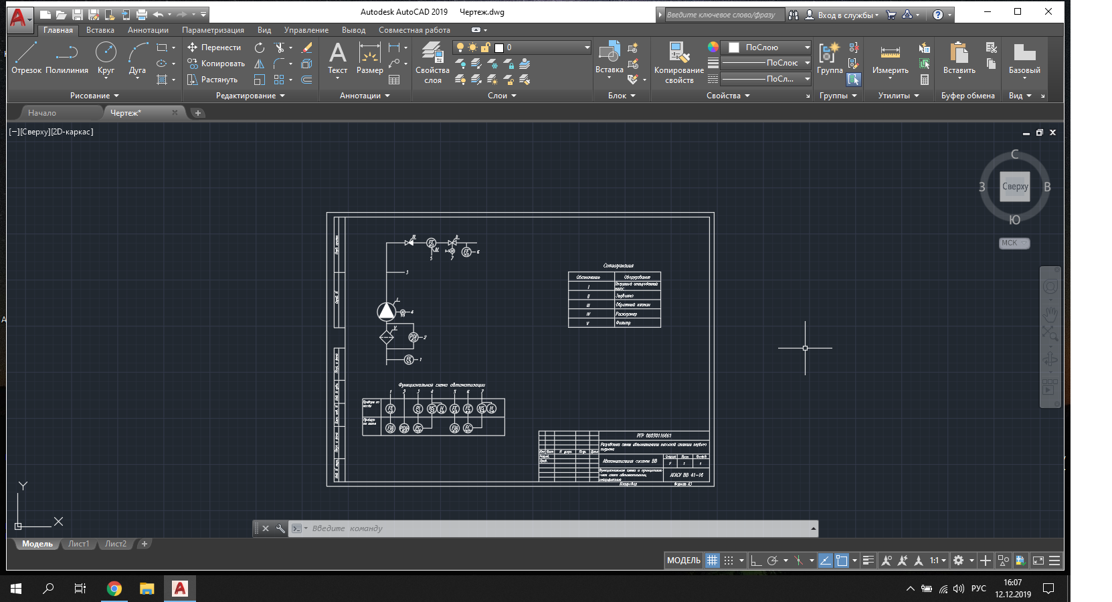Screen dimensions: 1112x602
Task: Add a new drawing tab with plus
Action: (197, 113)
